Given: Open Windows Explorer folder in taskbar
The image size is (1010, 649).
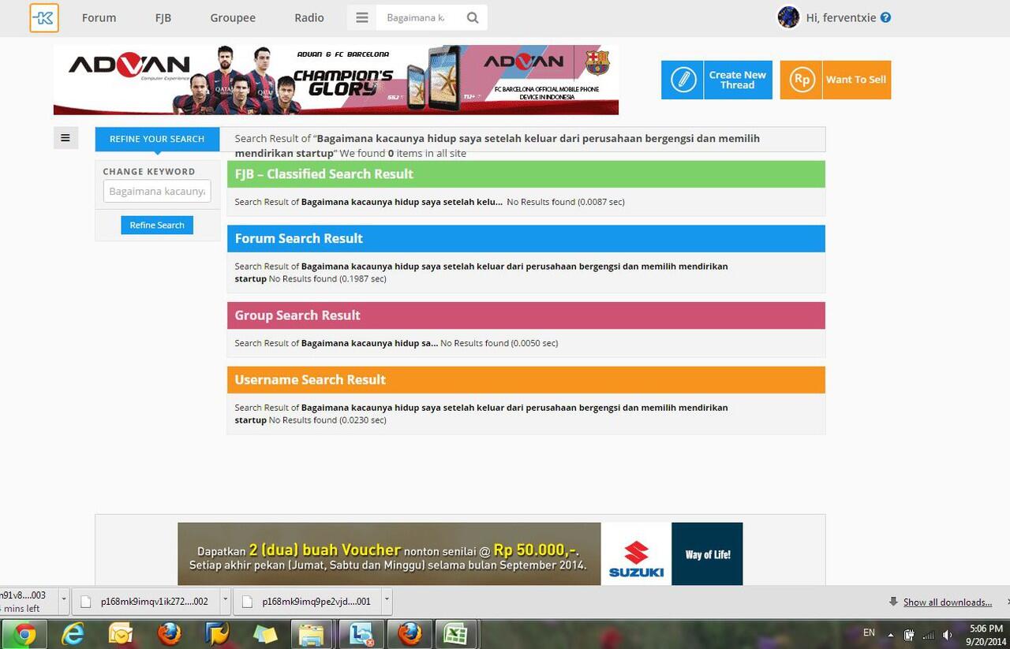Looking at the screenshot, I should [312, 633].
